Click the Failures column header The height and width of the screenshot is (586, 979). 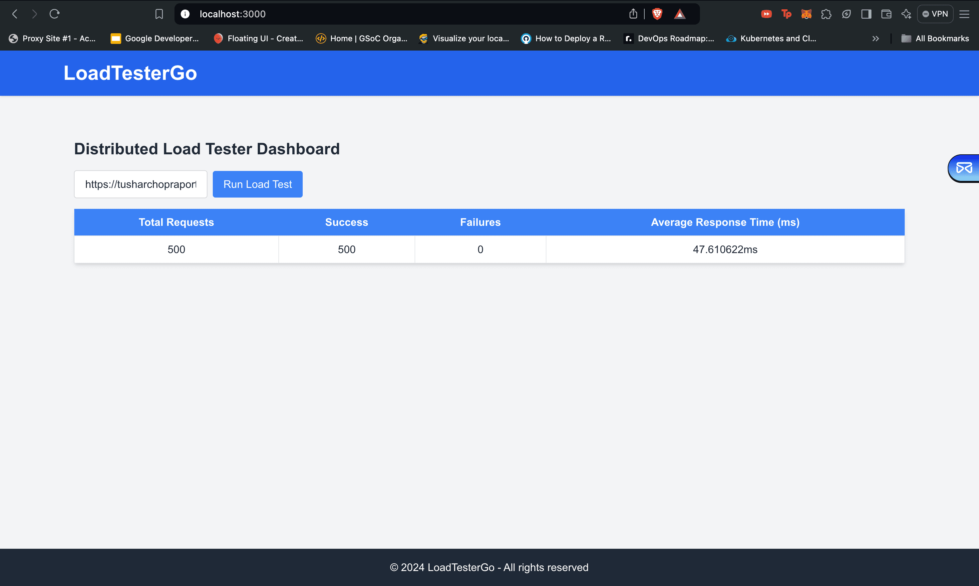point(481,222)
